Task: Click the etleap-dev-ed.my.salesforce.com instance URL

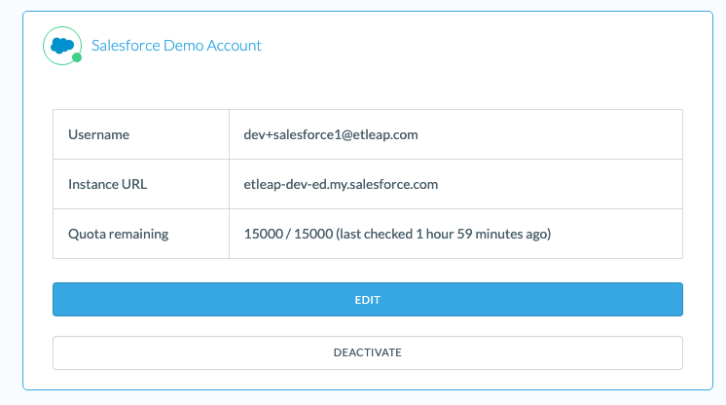Action: pyautogui.click(x=341, y=184)
